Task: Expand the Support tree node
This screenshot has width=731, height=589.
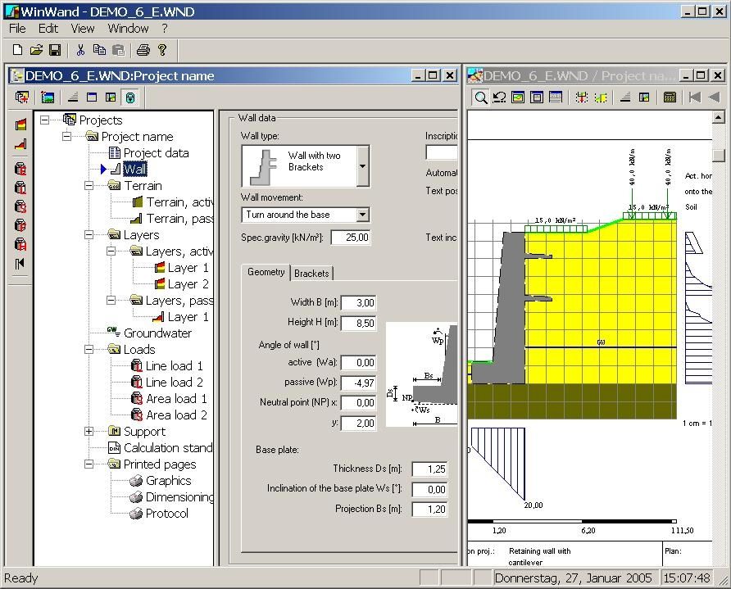Action: (x=89, y=432)
